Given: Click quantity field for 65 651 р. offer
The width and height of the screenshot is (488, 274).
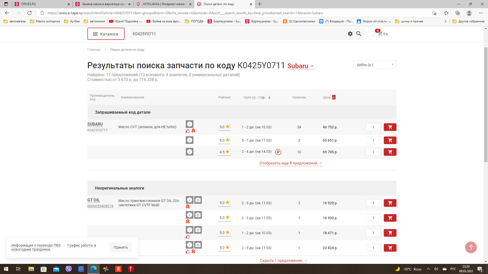Looking at the screenshot, I should (373, 140).
